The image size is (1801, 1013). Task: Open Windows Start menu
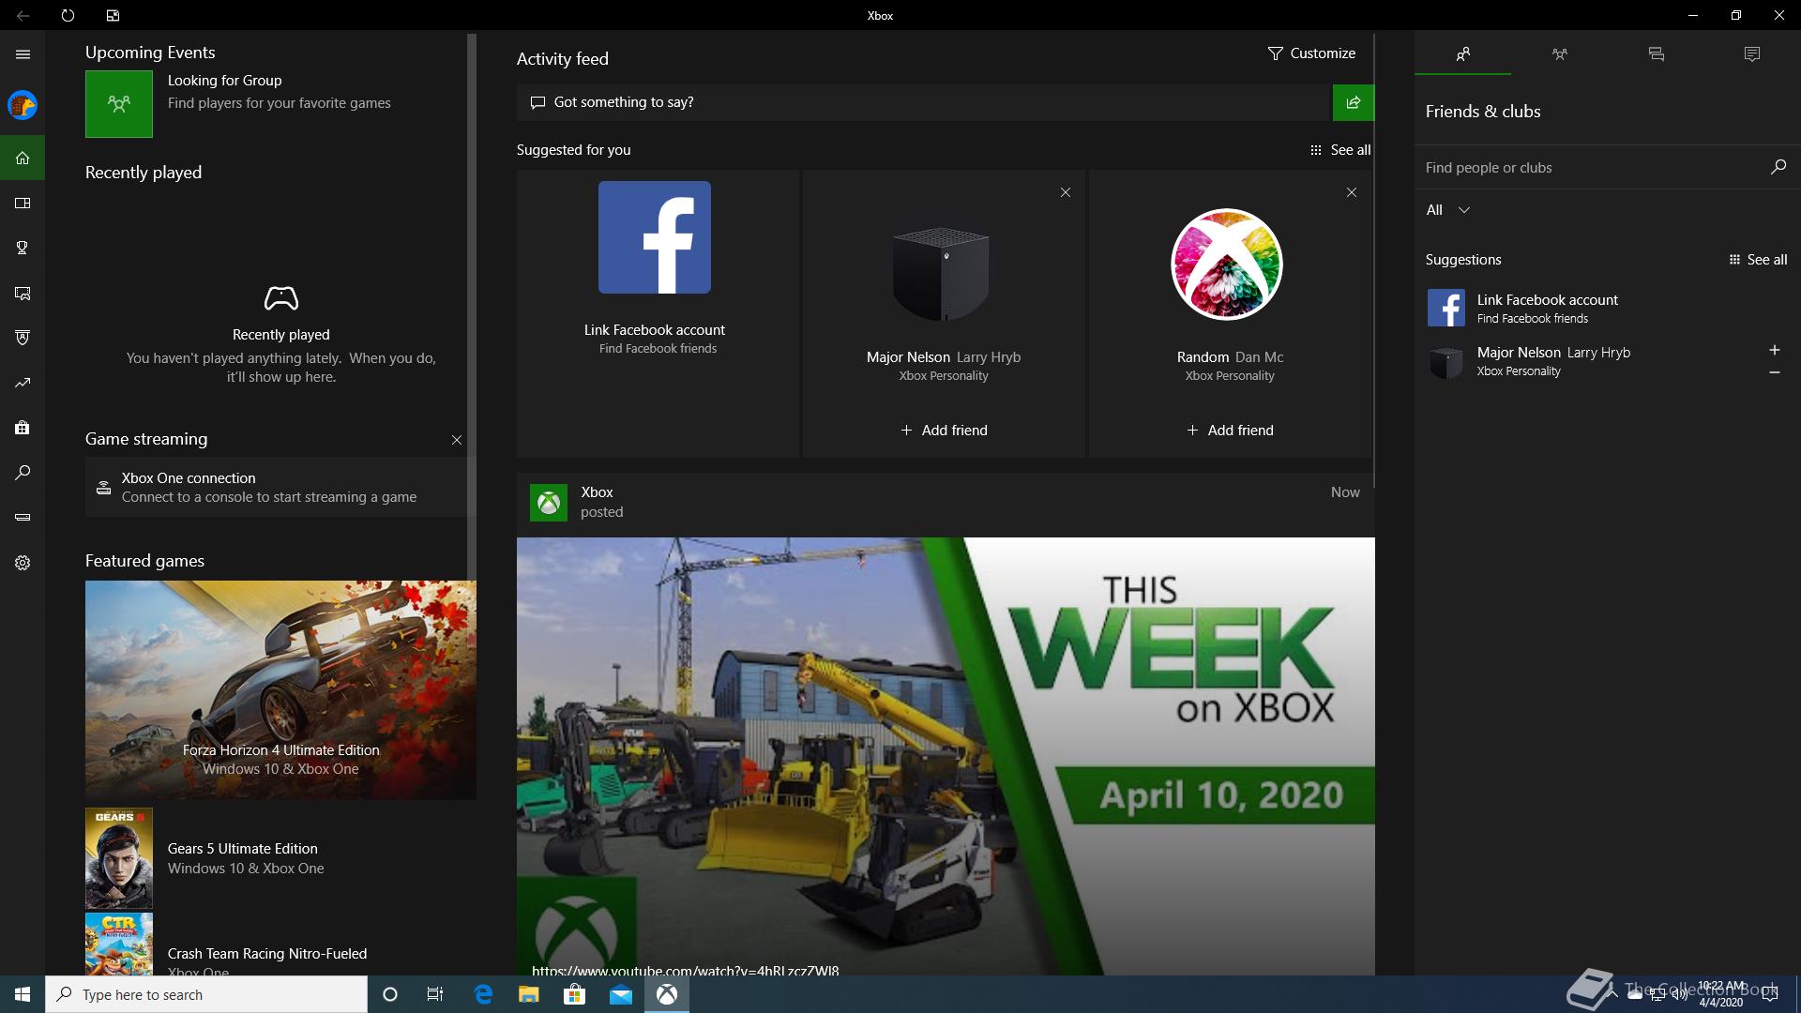[x=23, y=994]
